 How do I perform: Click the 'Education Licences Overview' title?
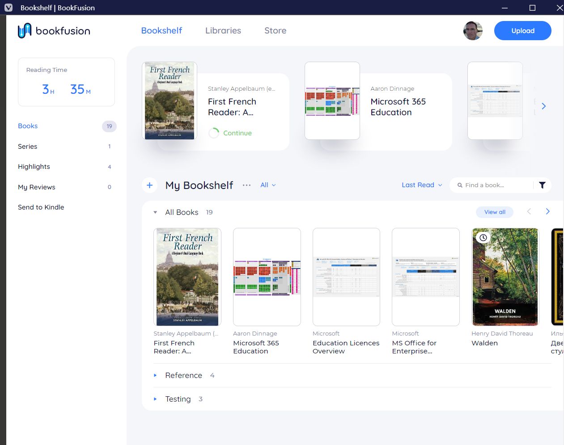[346, 347]
